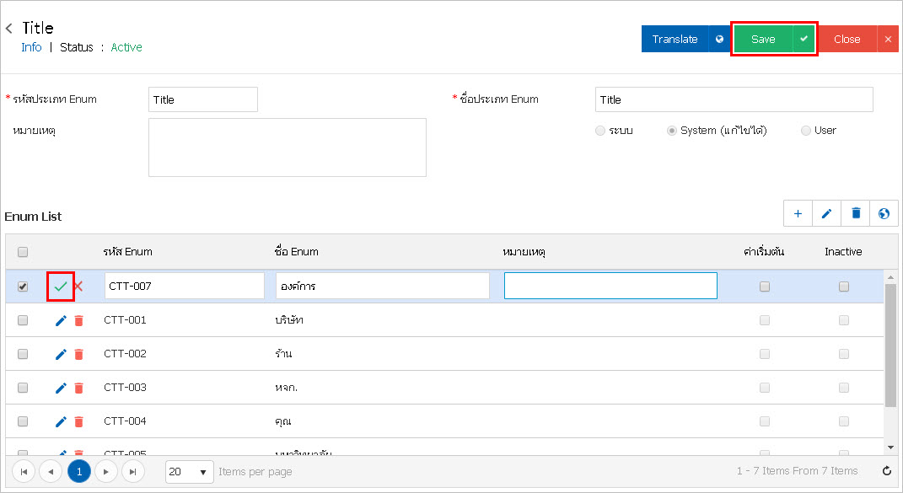Edit the CTT-003 row with its pencil icon
903x493 pixels.
(61, 389)
